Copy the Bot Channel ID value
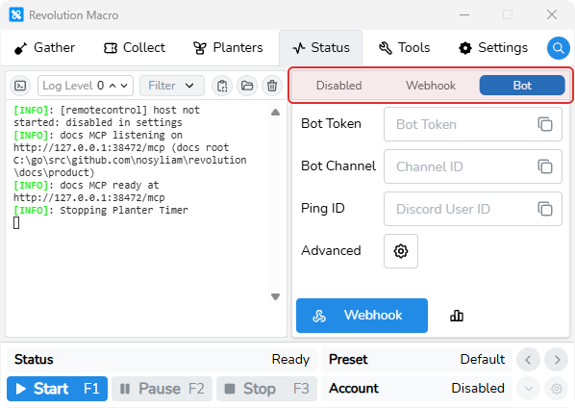 (x=545, y=166)
